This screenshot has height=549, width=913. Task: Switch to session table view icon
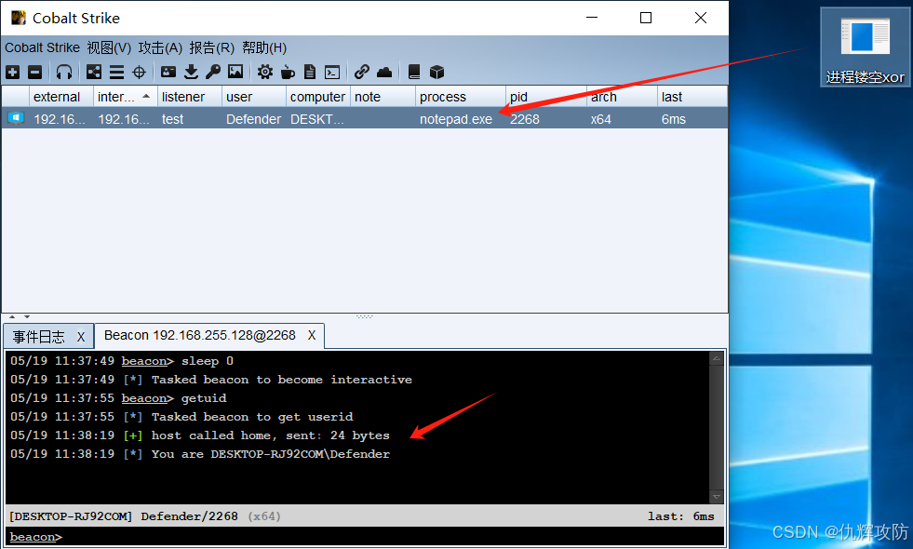(x=116, y=73)
